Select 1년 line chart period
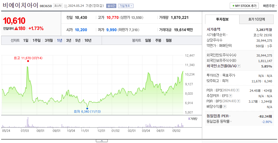Viewport: 278px width, 143px height. [59, 40]
